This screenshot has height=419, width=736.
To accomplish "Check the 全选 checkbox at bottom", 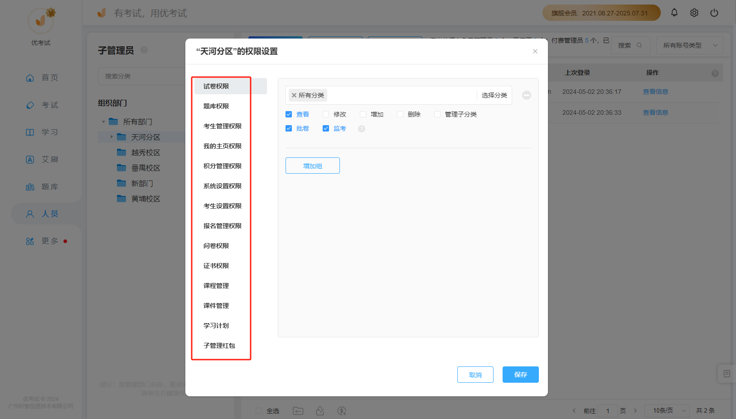I will click(259, 411).
